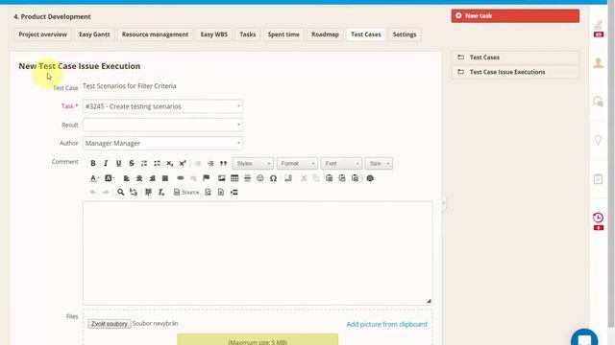The height and width of the screenshot is (345, 615).
Task: Toggle strikethrough formatting in comment editor
Action: tap(132, 163)
